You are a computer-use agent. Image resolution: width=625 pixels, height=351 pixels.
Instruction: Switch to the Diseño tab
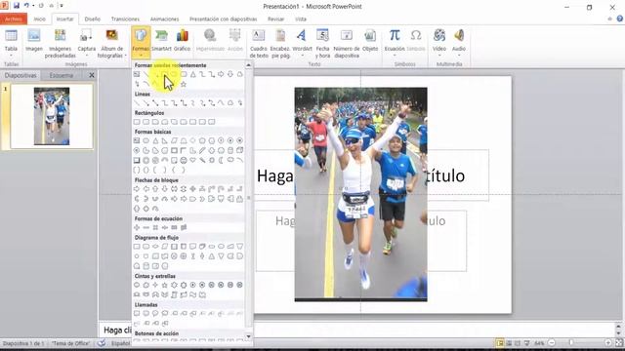point(93,19)
